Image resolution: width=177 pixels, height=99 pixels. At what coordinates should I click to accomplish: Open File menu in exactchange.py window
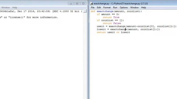(93, 7)
